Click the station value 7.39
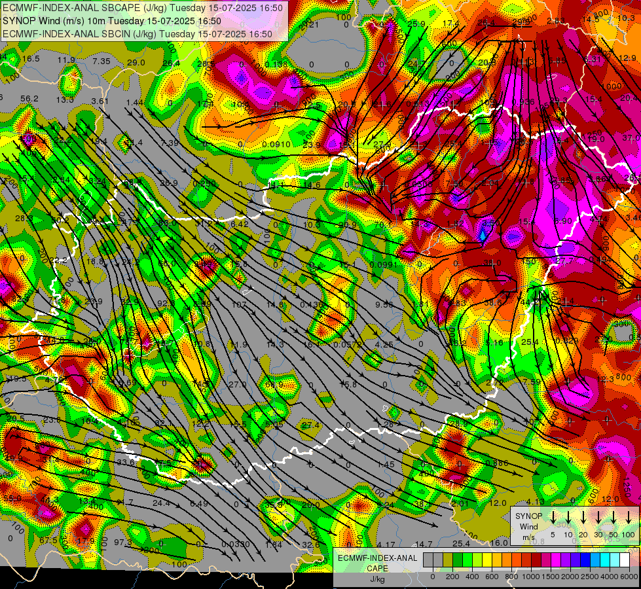Image resolution: width=641 pixels, height=589 pixels. (x=170, y=143)
